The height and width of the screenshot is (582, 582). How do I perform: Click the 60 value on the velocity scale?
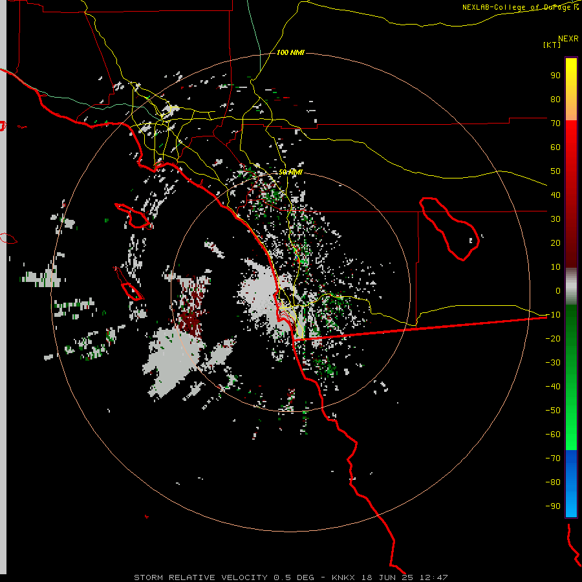pos(555,147)
